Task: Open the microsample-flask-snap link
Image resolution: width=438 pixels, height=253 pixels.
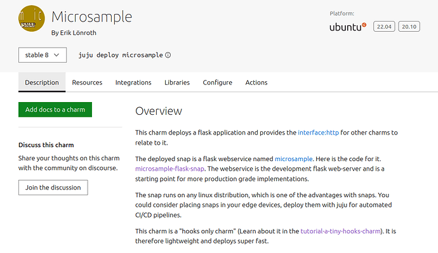Action: (170, 169)
